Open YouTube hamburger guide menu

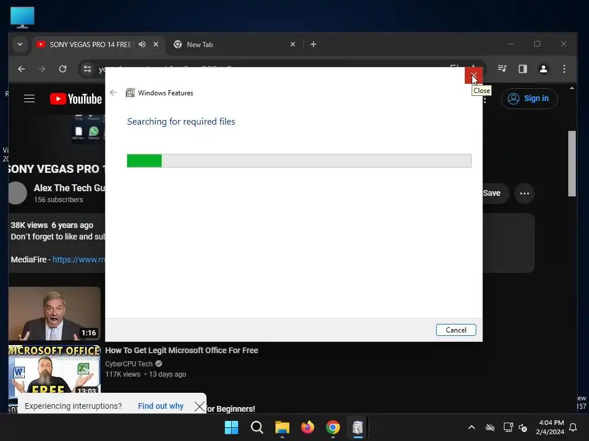pos(29,99)
